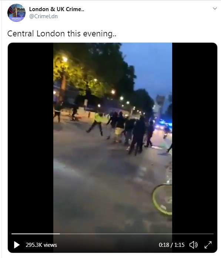Screen dimensions: 221x258
Task: Mute the video with the speaker icon
Action: tap(194, 245)
